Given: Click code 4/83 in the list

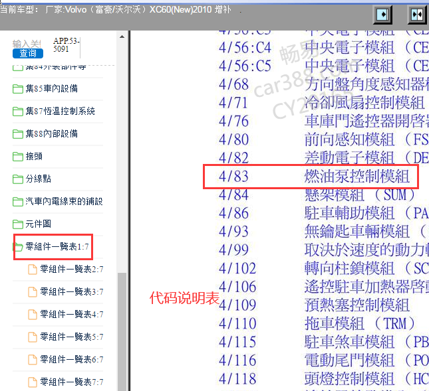Looking at the screenshot, I should tap(233, 177).
